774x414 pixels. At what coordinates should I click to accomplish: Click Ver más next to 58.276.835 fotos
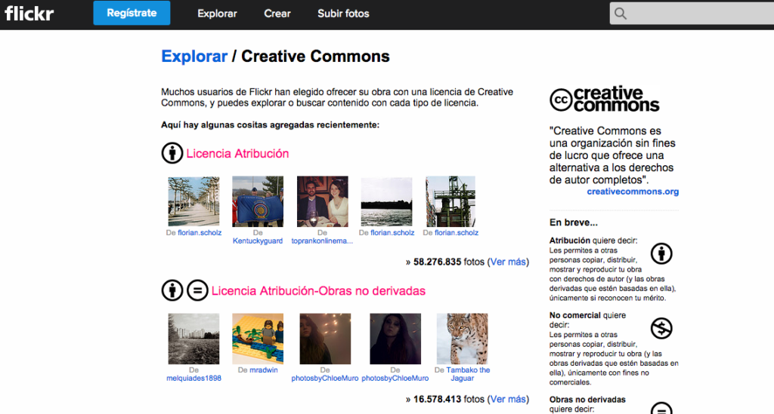(508, 262)
